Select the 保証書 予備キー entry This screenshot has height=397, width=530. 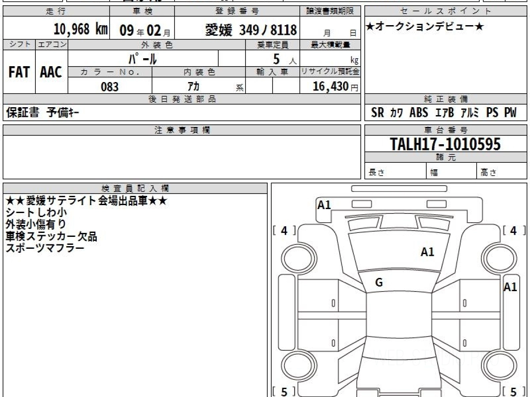[43, 113]
